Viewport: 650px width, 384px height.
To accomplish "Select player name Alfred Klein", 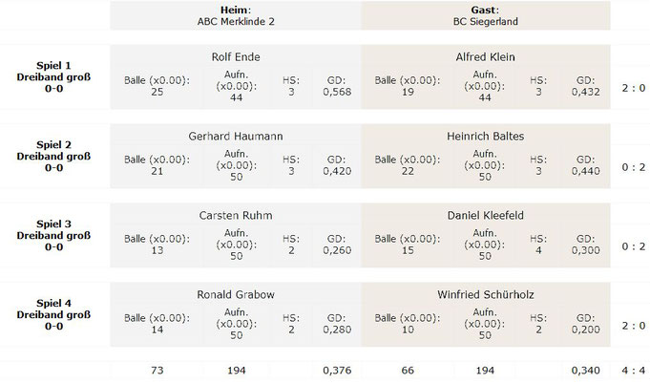I will pyautogui.click(x=486, y=56).
